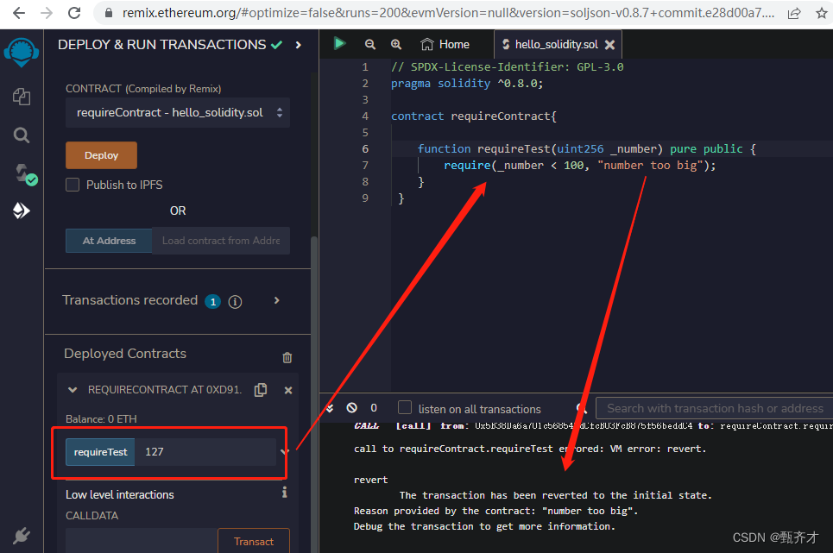Remove the REQUIRECONTRACT deployed instance
Image resolution: width=833 pixels, height=553 pixels.
[x=288, y=391]
